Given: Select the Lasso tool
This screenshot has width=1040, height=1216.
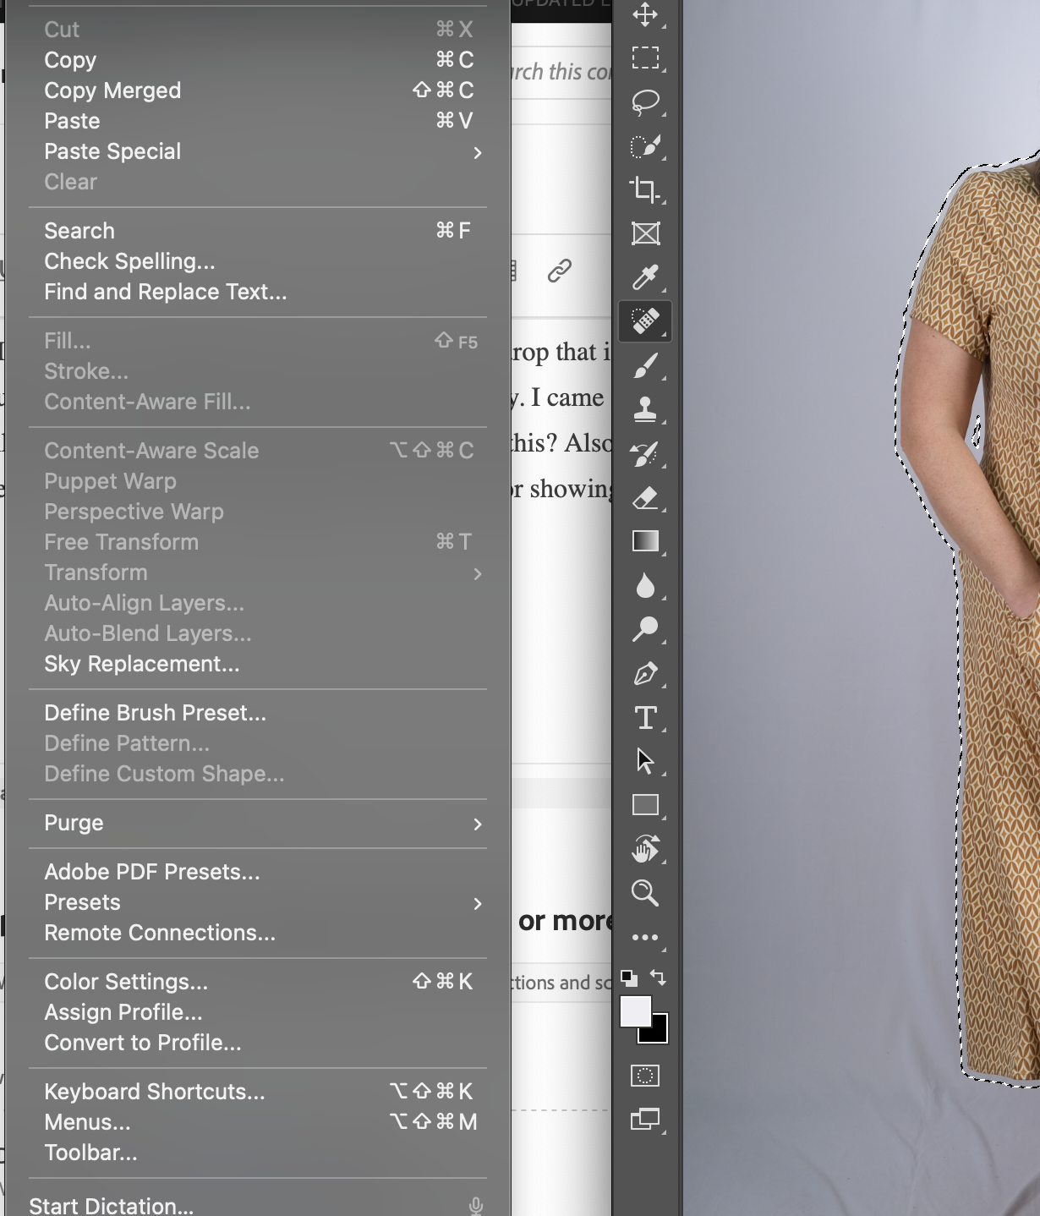Looking at the screenshot, I should [644, 101].
